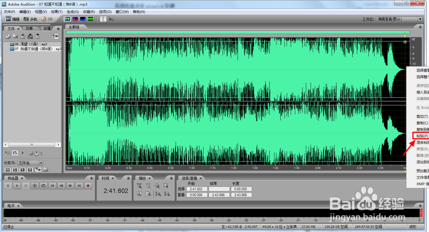Screen dimensions: 429x232
Task: Toggle show loop files filter icon
Action: click(x=15, y=170)
